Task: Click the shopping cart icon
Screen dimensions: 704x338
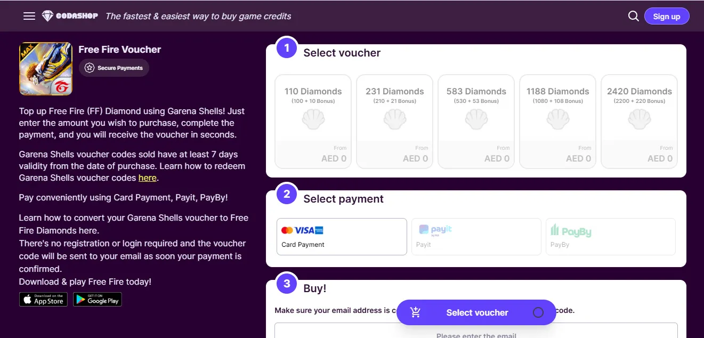Action: click(416, 312)
